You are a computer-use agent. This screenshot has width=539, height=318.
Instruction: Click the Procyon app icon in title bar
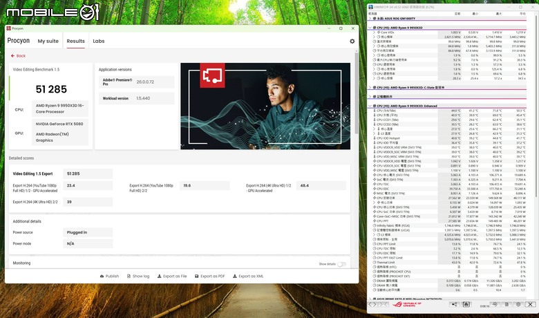[8, 28]
